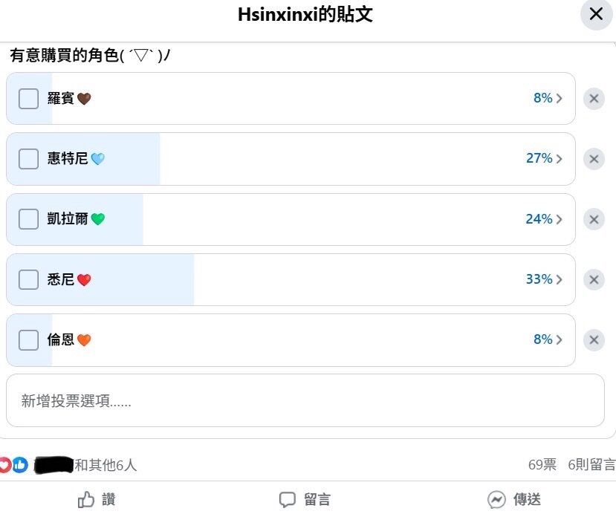616x514 pixels.
Task: Click the 留言 comment bubble icon
Action: 288,500
